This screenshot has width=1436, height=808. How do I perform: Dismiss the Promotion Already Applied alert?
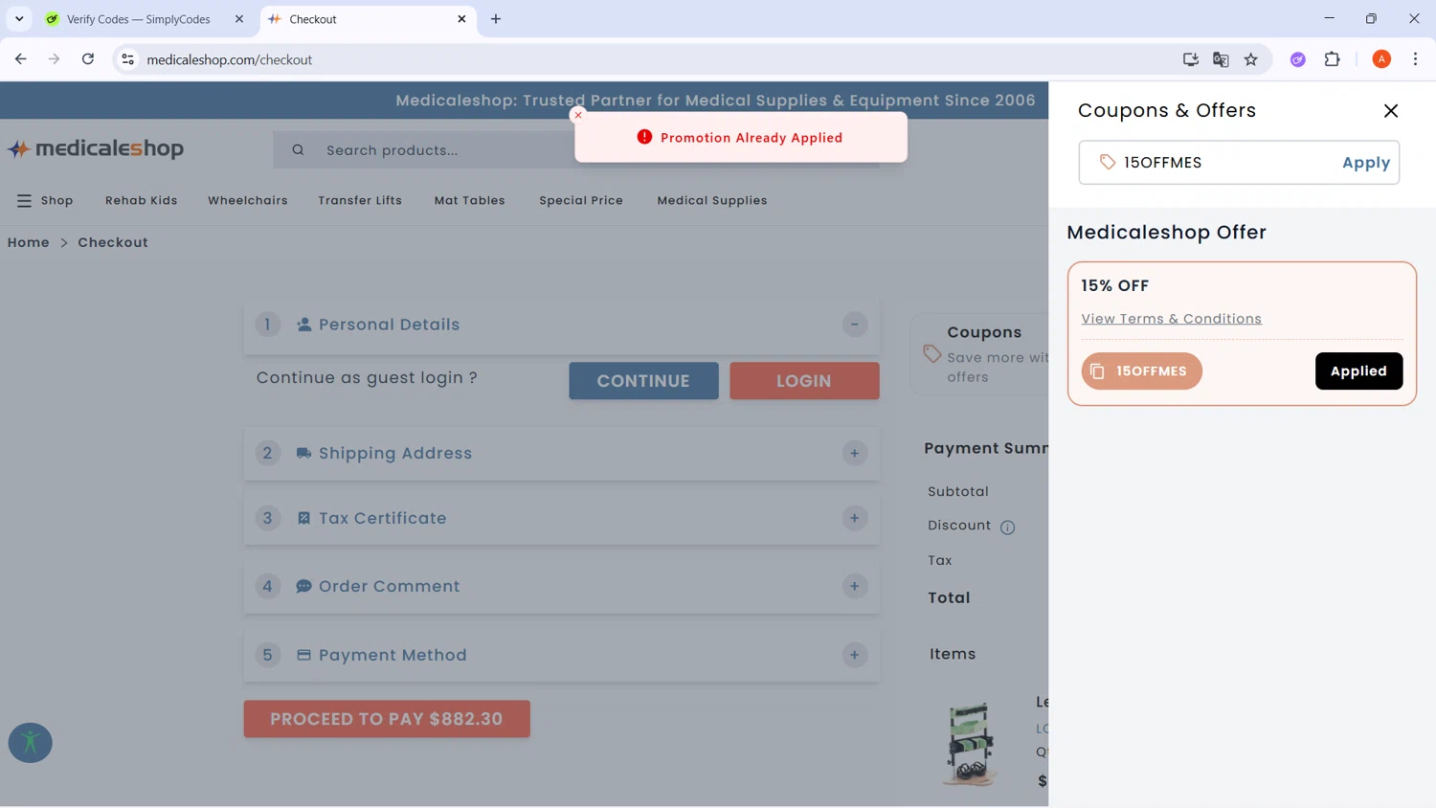pyautogui.click(x=578, y=115)
